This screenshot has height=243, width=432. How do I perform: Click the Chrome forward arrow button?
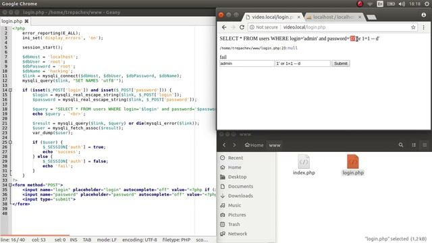233,27
